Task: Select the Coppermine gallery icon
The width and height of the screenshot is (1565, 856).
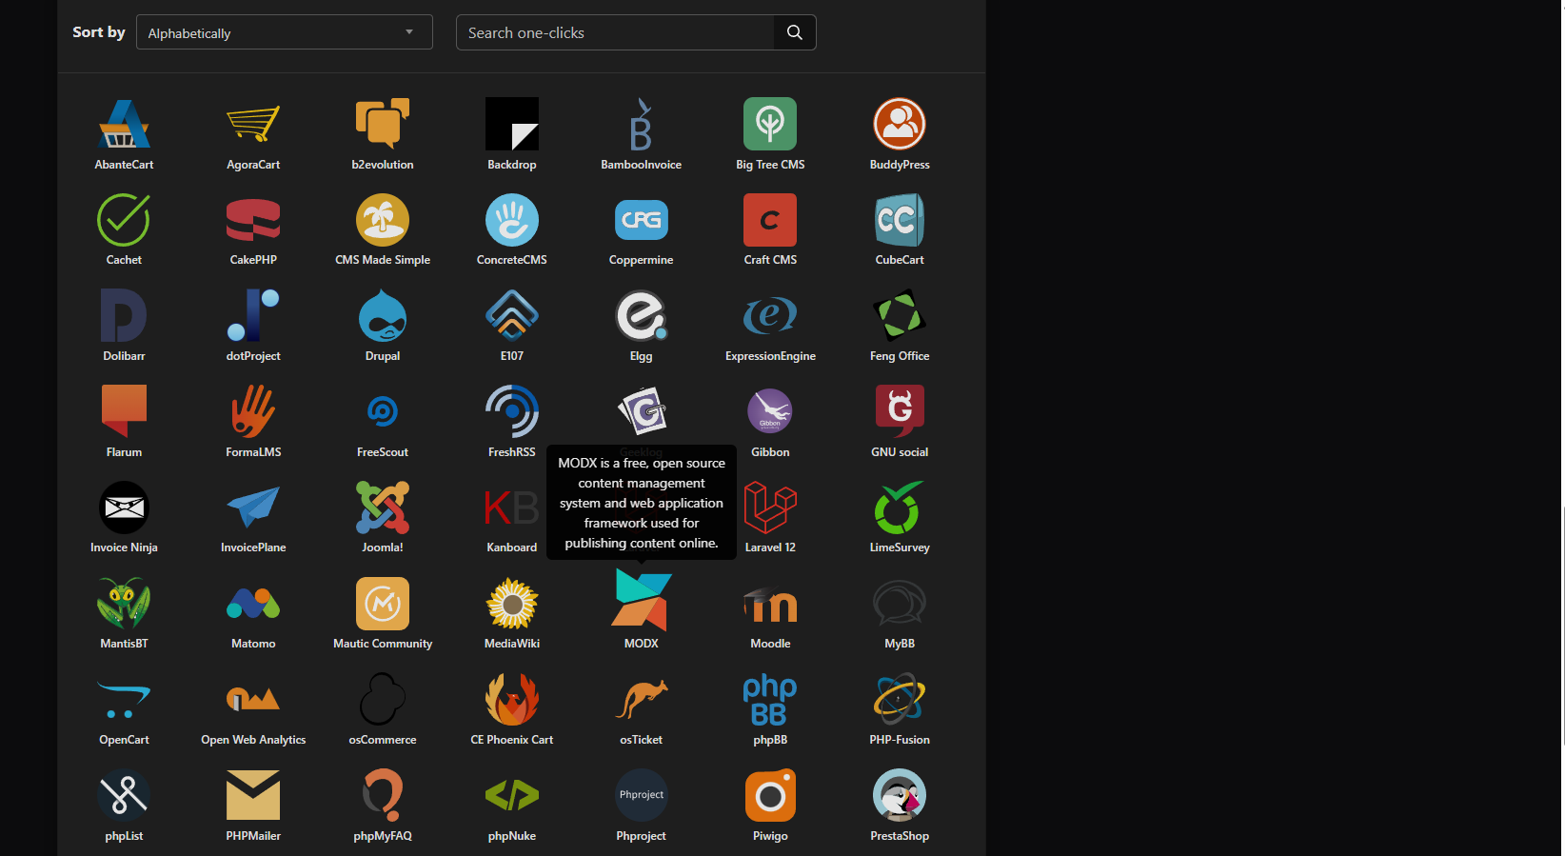Action: (642, 220)
